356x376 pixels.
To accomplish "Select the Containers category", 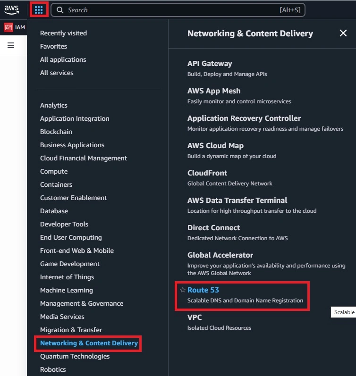I will coord(56,184).
